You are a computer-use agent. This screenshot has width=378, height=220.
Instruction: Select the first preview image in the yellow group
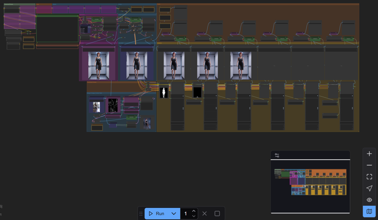174,66
